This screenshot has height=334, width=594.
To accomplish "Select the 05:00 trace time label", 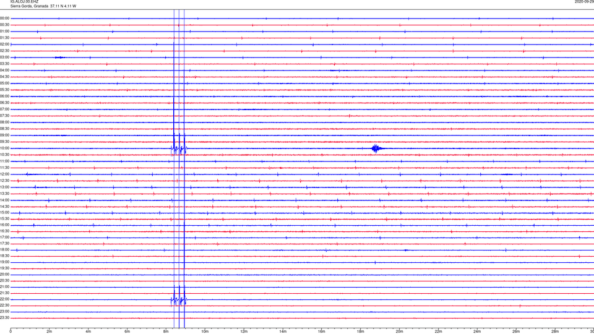I will 4,83.
